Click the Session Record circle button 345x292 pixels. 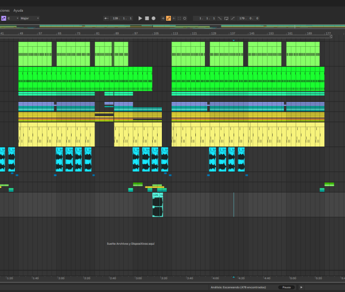185,18
